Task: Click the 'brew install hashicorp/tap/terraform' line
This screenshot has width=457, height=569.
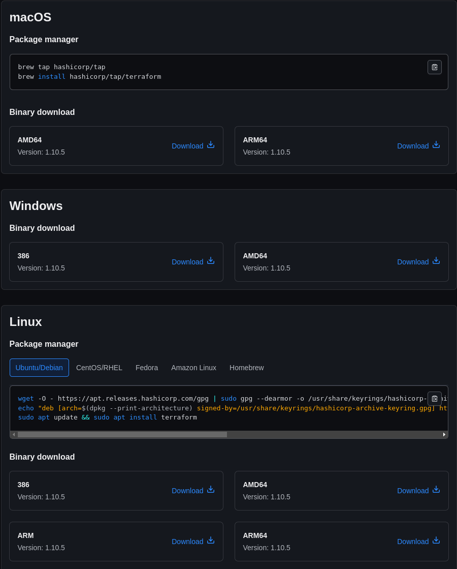Action: [x=89, y=77]
